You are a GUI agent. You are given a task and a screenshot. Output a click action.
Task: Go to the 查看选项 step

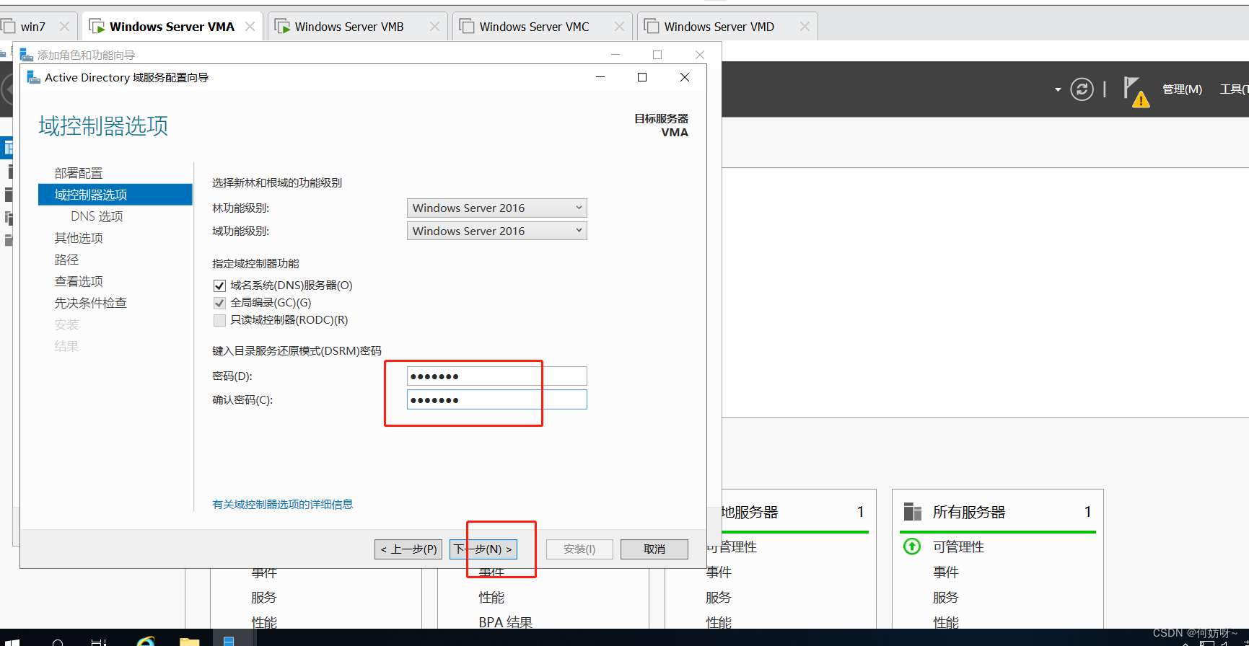[79, 281]
